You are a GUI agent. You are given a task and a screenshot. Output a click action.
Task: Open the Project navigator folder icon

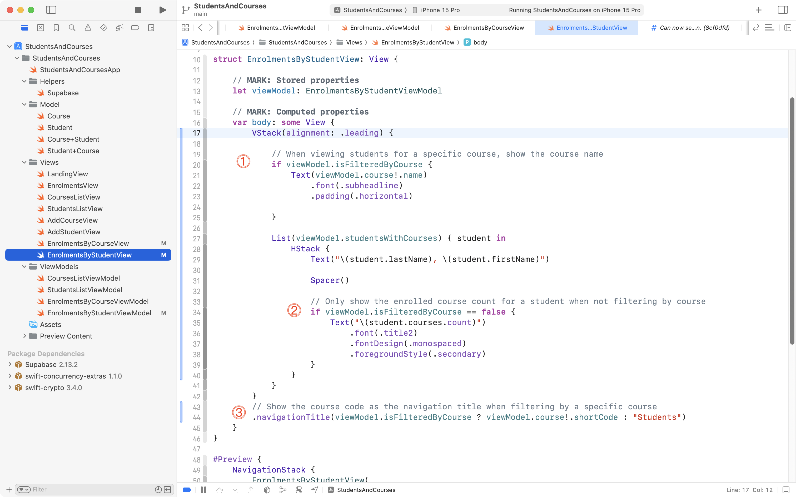pos(25,28)
